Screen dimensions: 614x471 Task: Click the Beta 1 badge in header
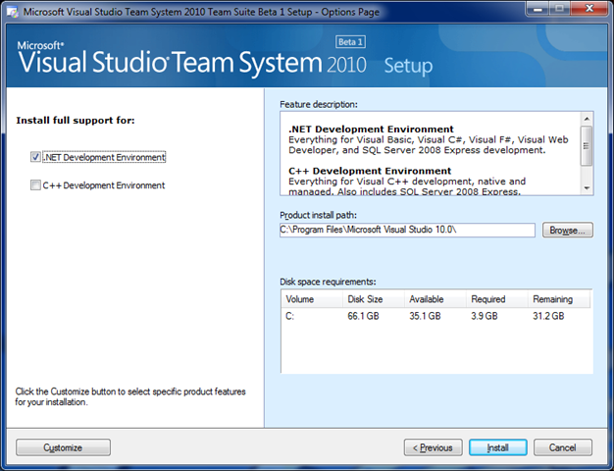(350, 42)
